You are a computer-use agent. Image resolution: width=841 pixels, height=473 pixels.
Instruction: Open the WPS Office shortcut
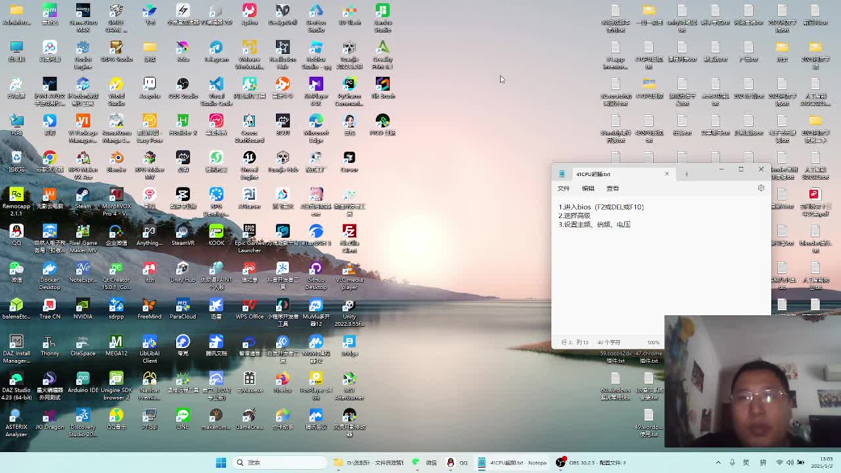pyautogui.click(x=249, y=309)
